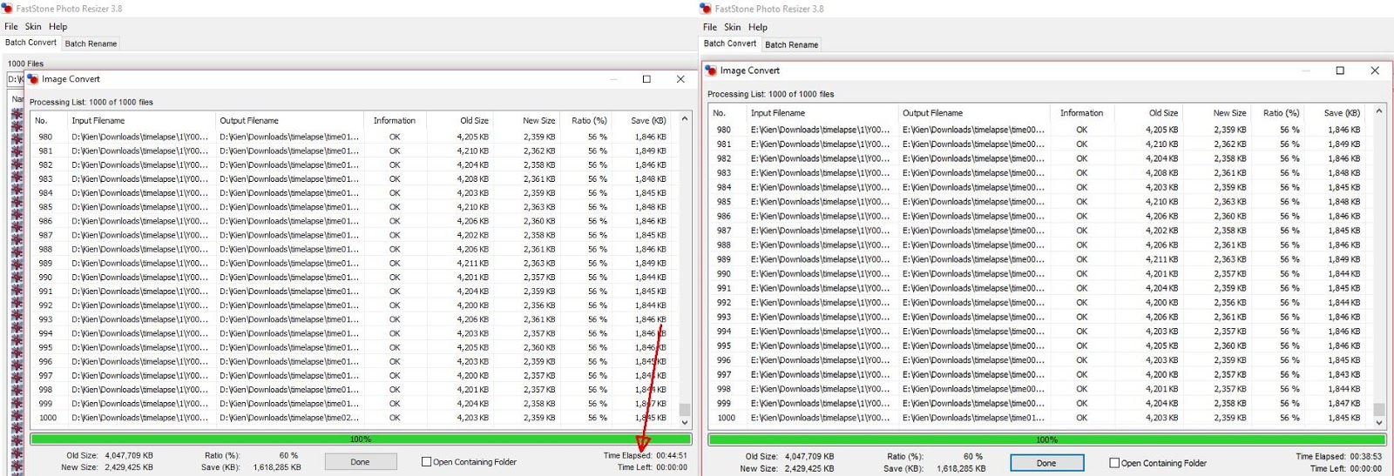This screenshot has width=1394, height=476.
Task: Open File menu in left FastStone window
Action: (x=11, y=26)
